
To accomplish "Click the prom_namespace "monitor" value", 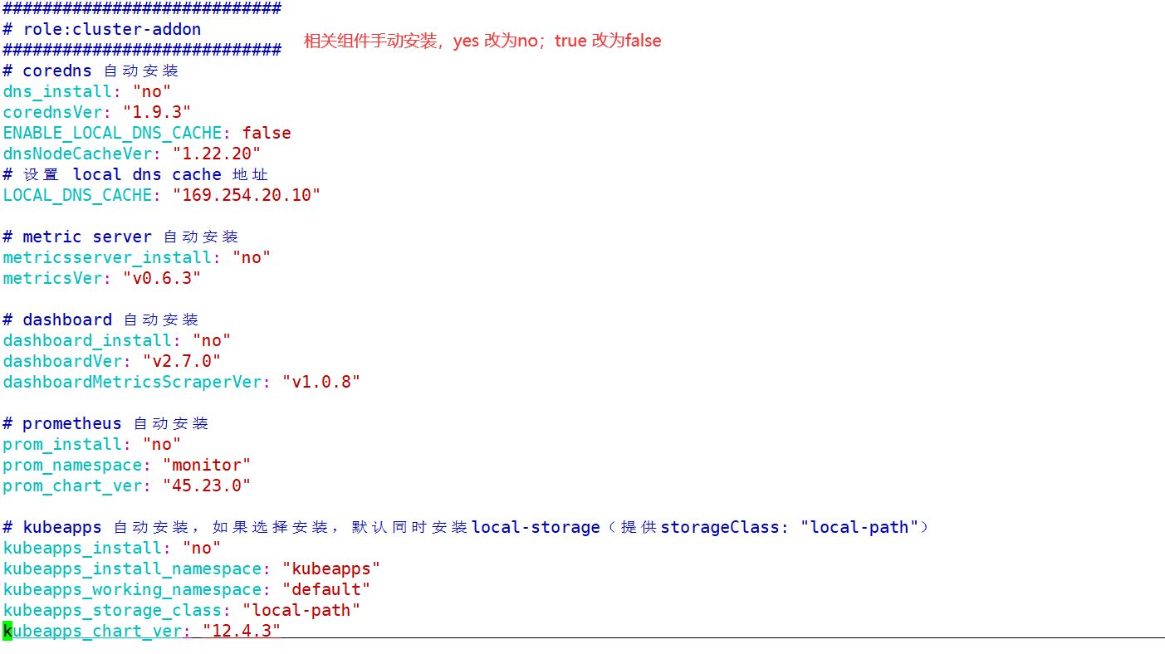I will pyautogui.click(x=207, y=465).
